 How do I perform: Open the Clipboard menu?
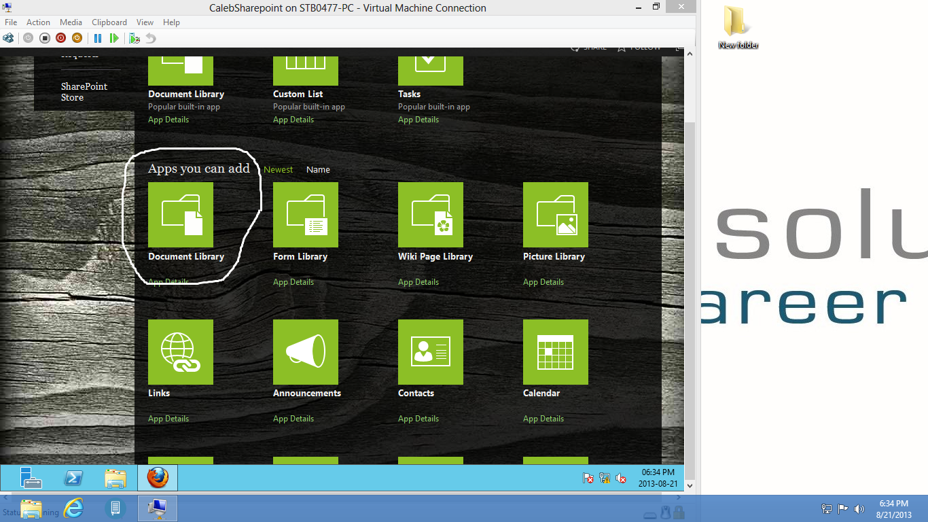pyautogui.click(x=109, y=22)
